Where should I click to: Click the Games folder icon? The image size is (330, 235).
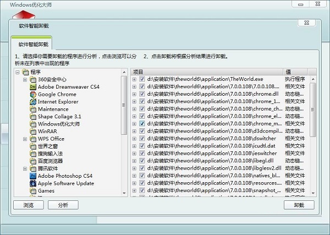[33, 191]
